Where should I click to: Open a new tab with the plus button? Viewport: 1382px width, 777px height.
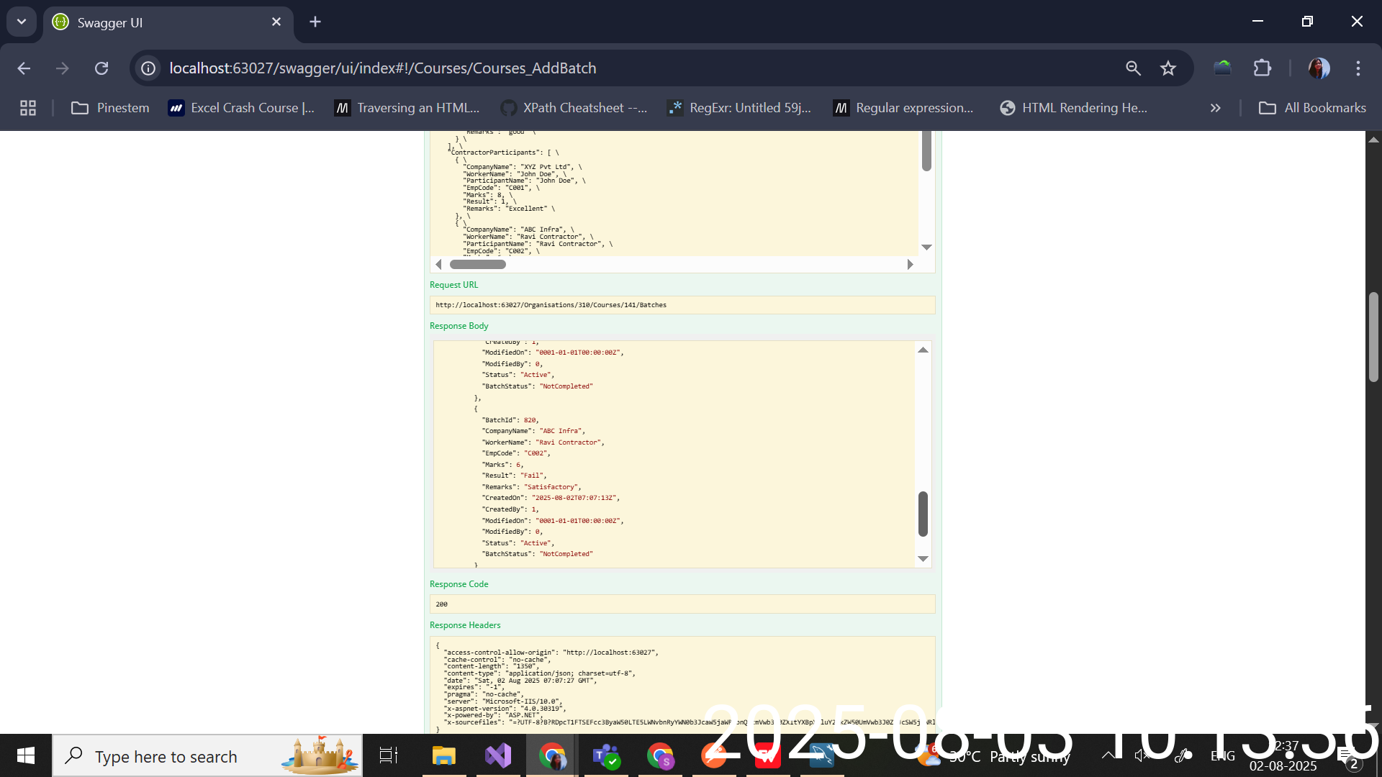pyautogui.click(x=315, y=22)
